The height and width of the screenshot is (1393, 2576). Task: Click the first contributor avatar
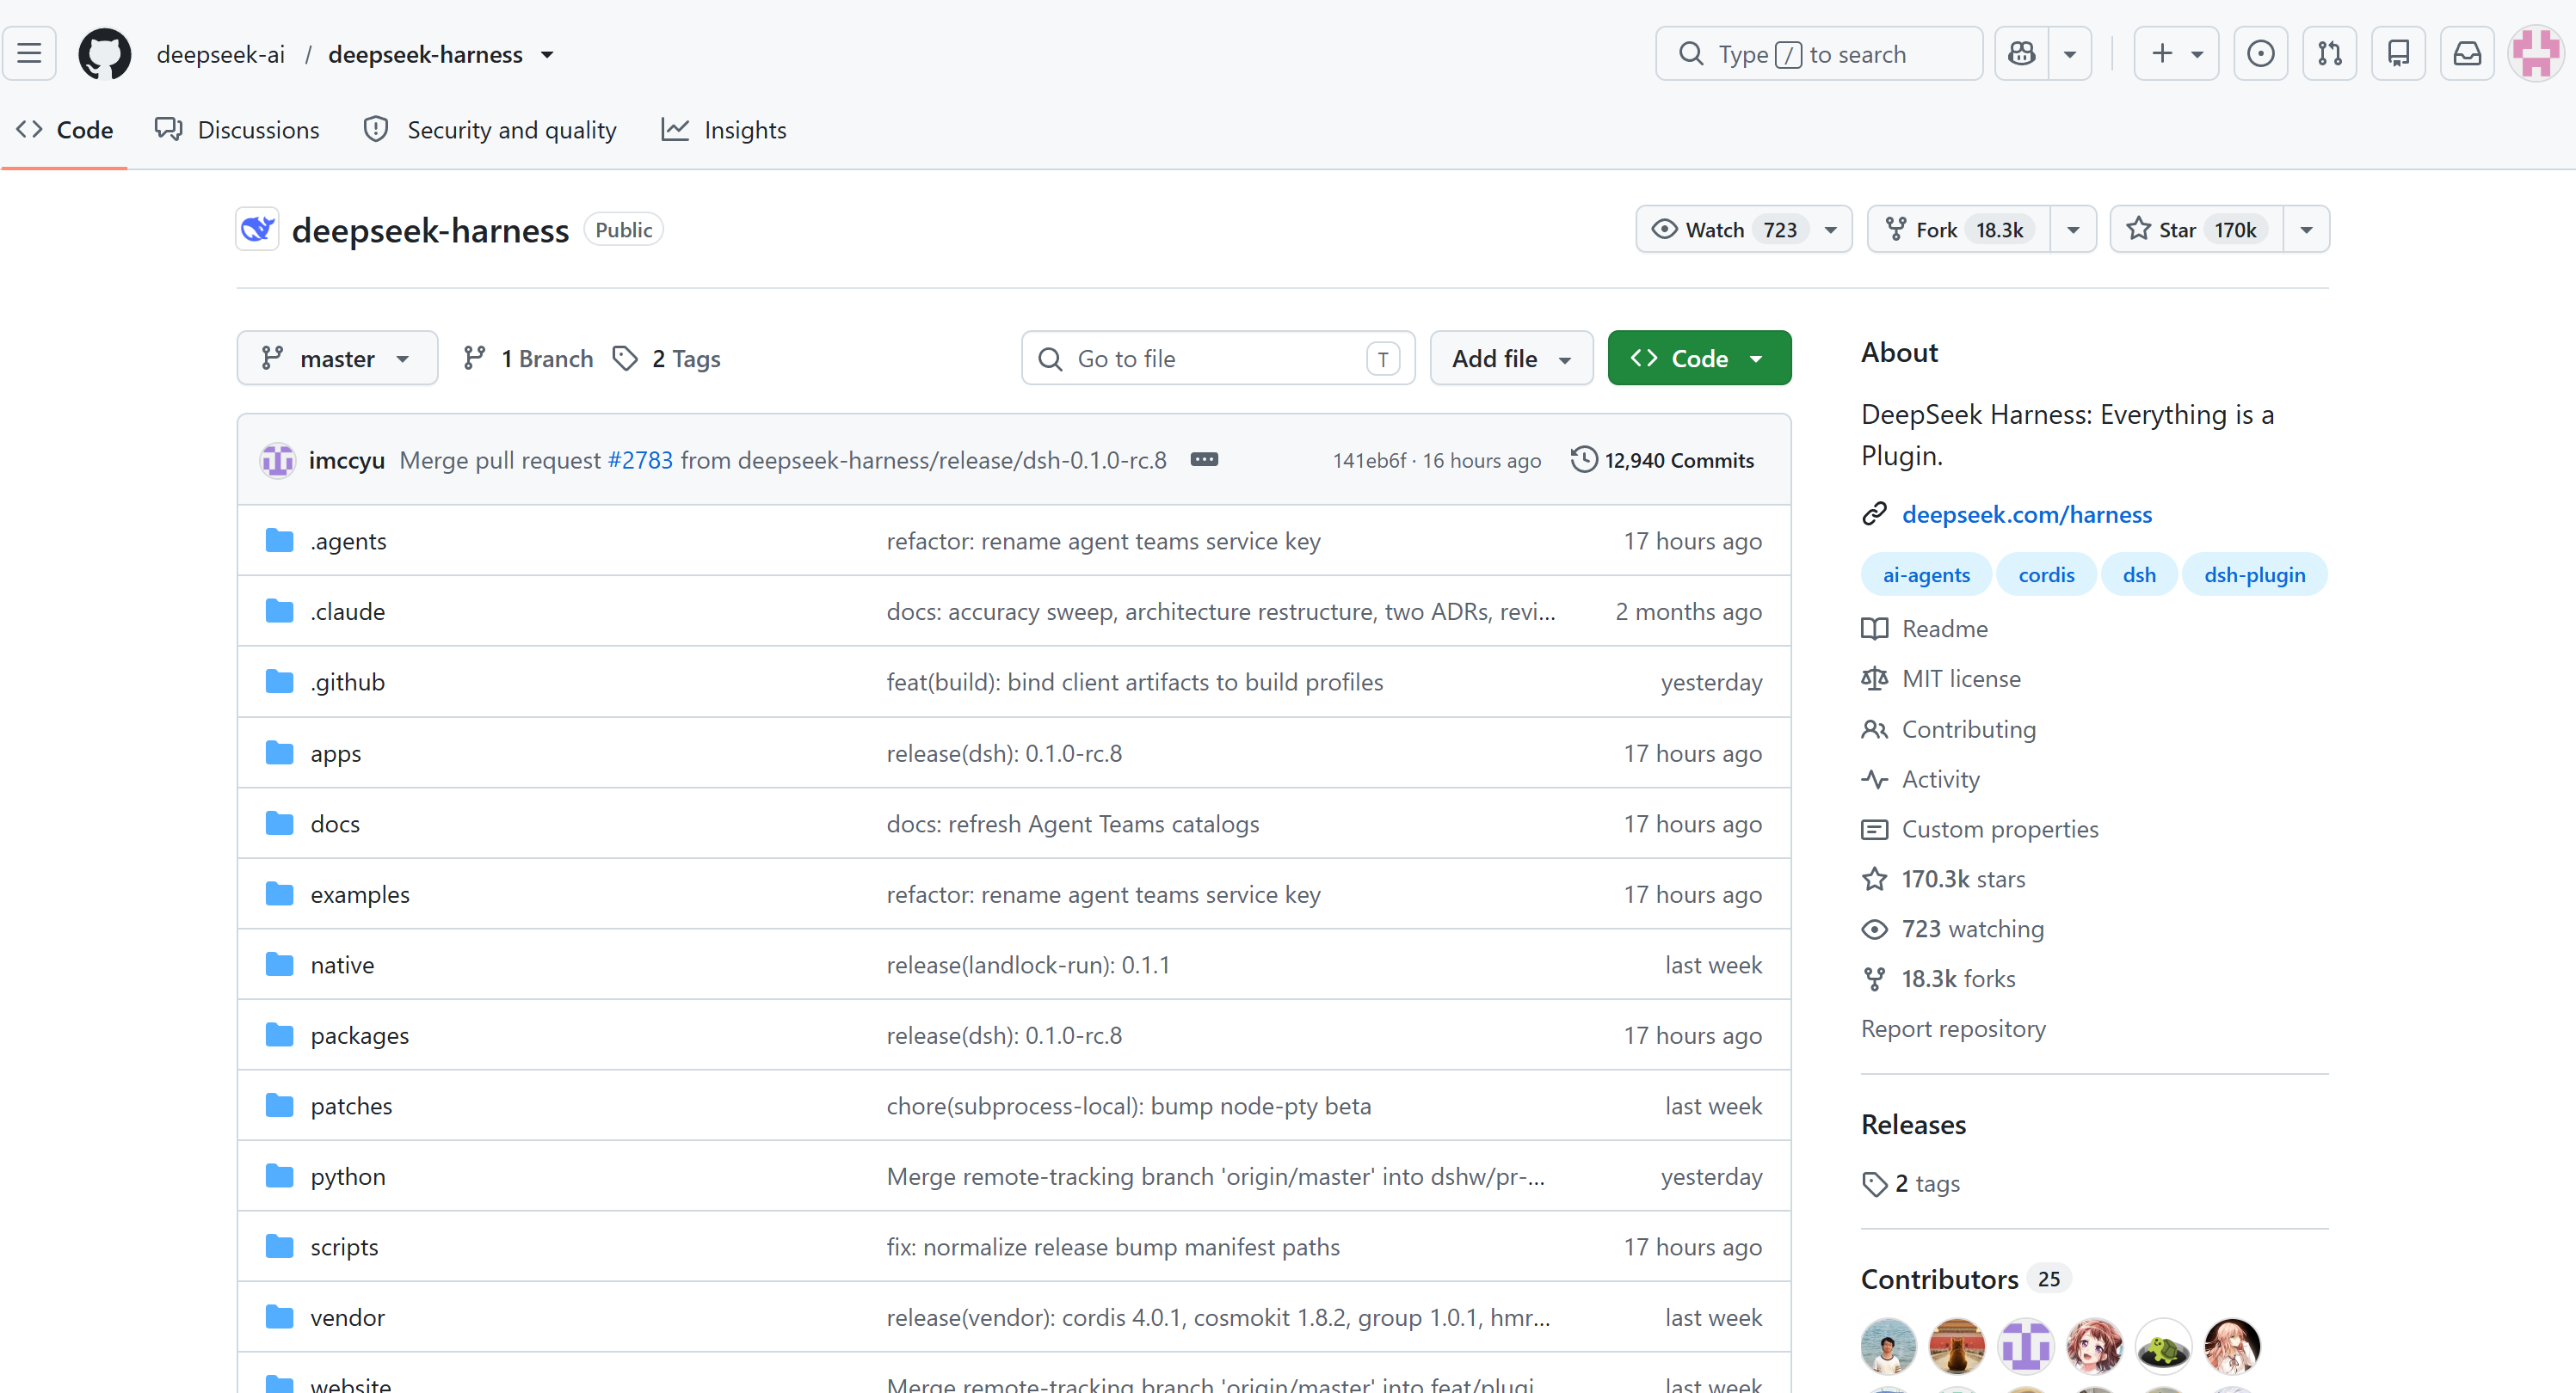coord(1888,1346)
